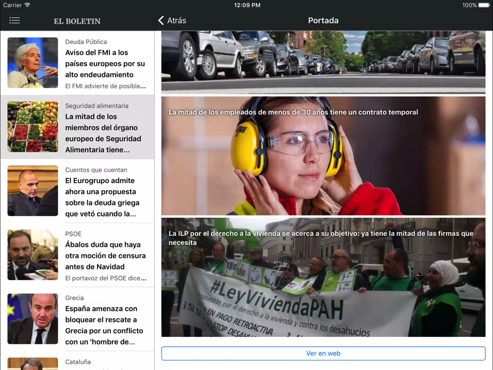Screen dimensions: 493x370
Task: Tap the vegetable market thumbnail
Action: (x=33, y=127)
